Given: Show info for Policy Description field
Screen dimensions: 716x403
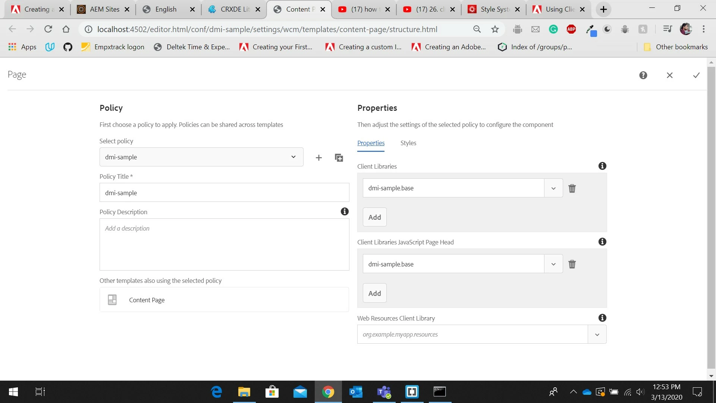Looking at the screenshot, I should [344, 212].
